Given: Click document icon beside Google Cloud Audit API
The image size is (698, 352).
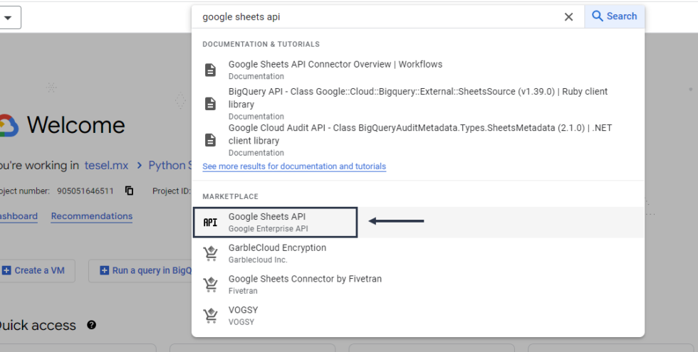Looking at the screenshot, I should 210,140.
